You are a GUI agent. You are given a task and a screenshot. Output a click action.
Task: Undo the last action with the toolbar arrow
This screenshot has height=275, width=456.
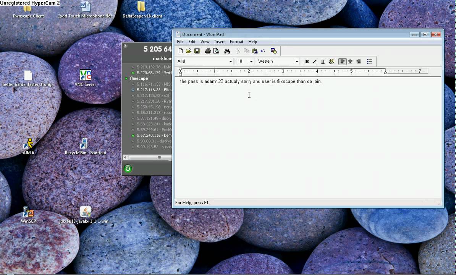click(263, 51)
